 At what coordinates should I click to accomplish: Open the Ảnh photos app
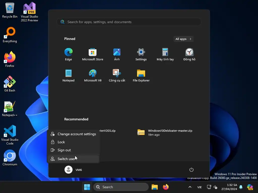[117, 54]
